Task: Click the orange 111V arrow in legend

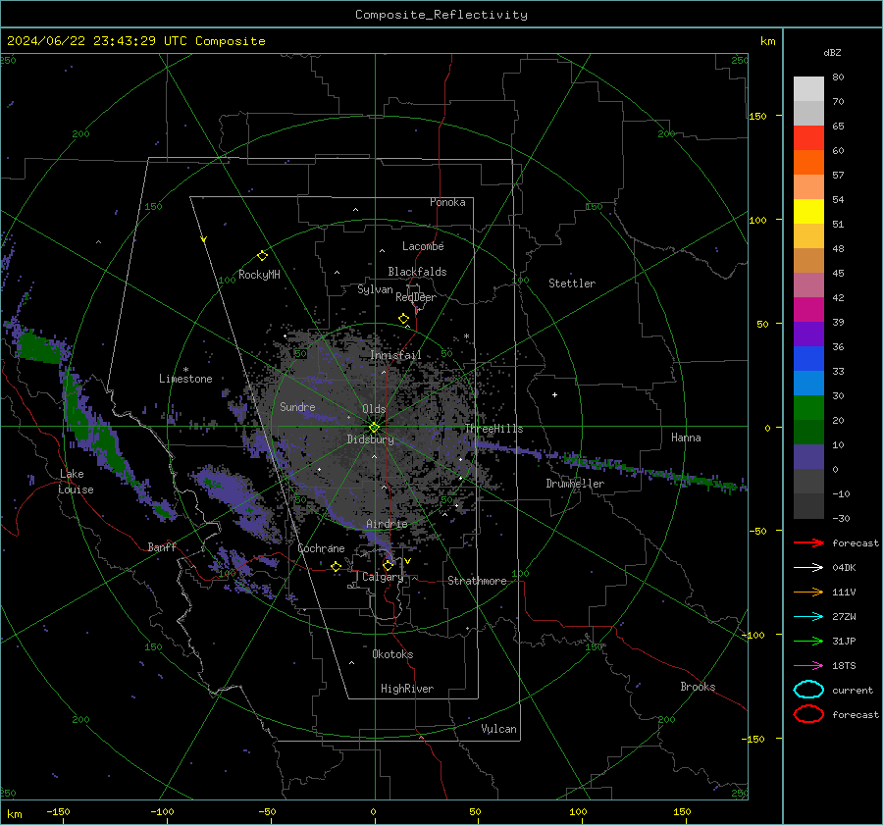Action: coord(808,592)
